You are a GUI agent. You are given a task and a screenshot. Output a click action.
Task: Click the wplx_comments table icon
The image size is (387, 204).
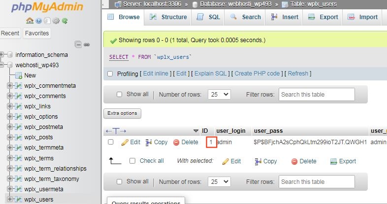click(19, 96)
